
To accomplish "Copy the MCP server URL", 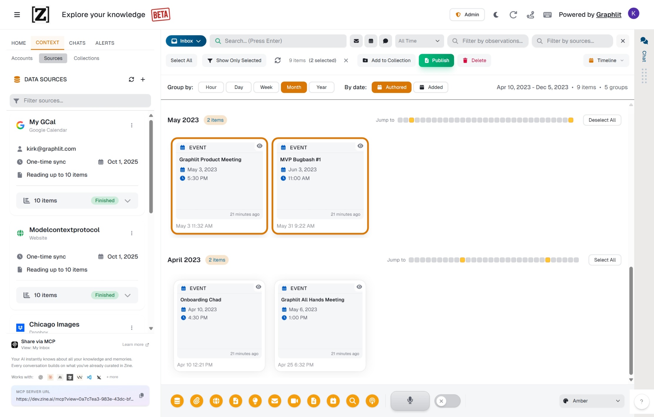I will pos(142,396).
